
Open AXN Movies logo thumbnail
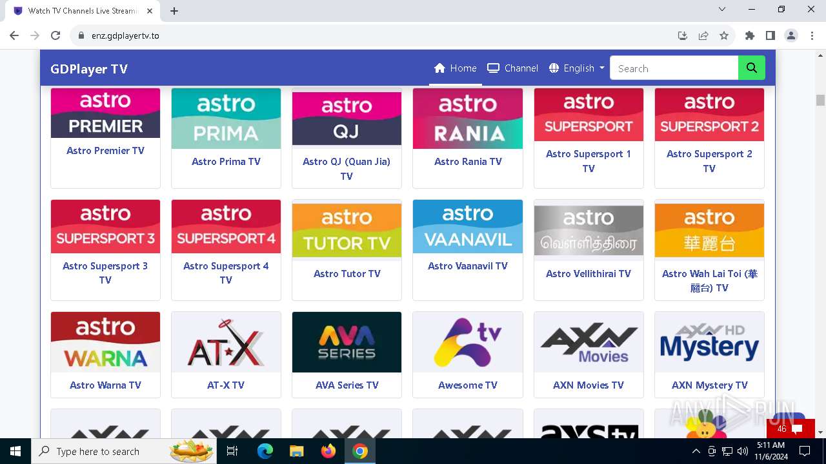click(589, 342)
